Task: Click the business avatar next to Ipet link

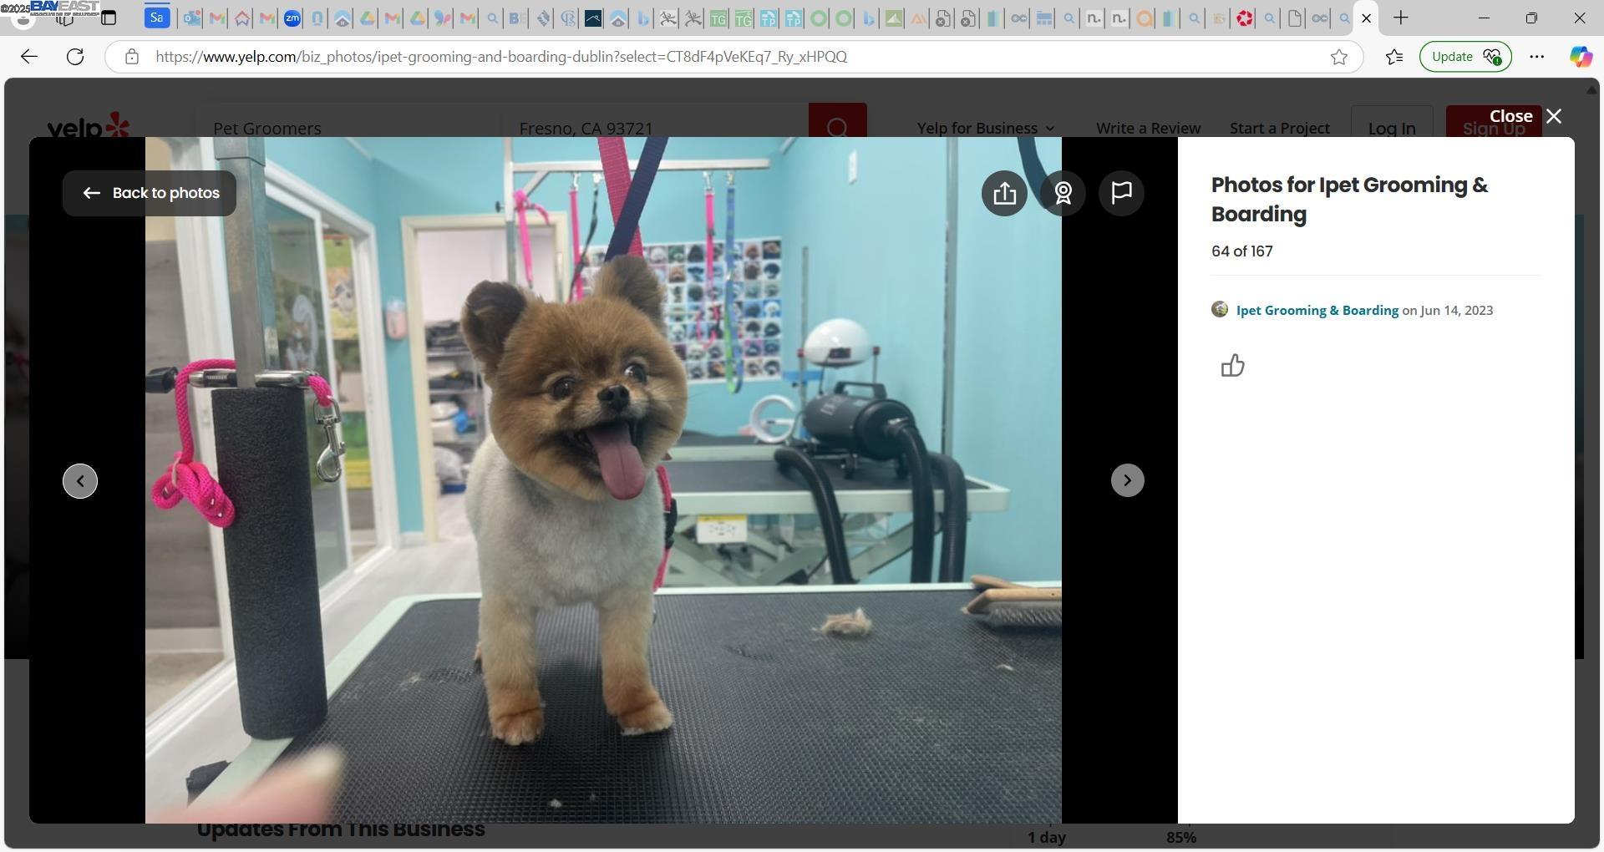Action: pos(1220,310)
